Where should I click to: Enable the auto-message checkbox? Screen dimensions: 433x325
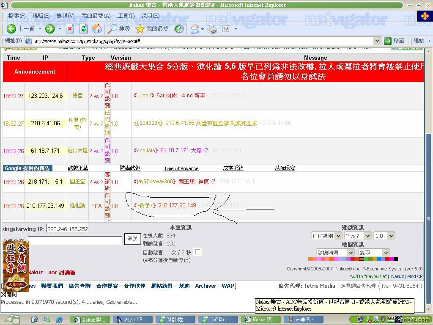coord(197,252)
